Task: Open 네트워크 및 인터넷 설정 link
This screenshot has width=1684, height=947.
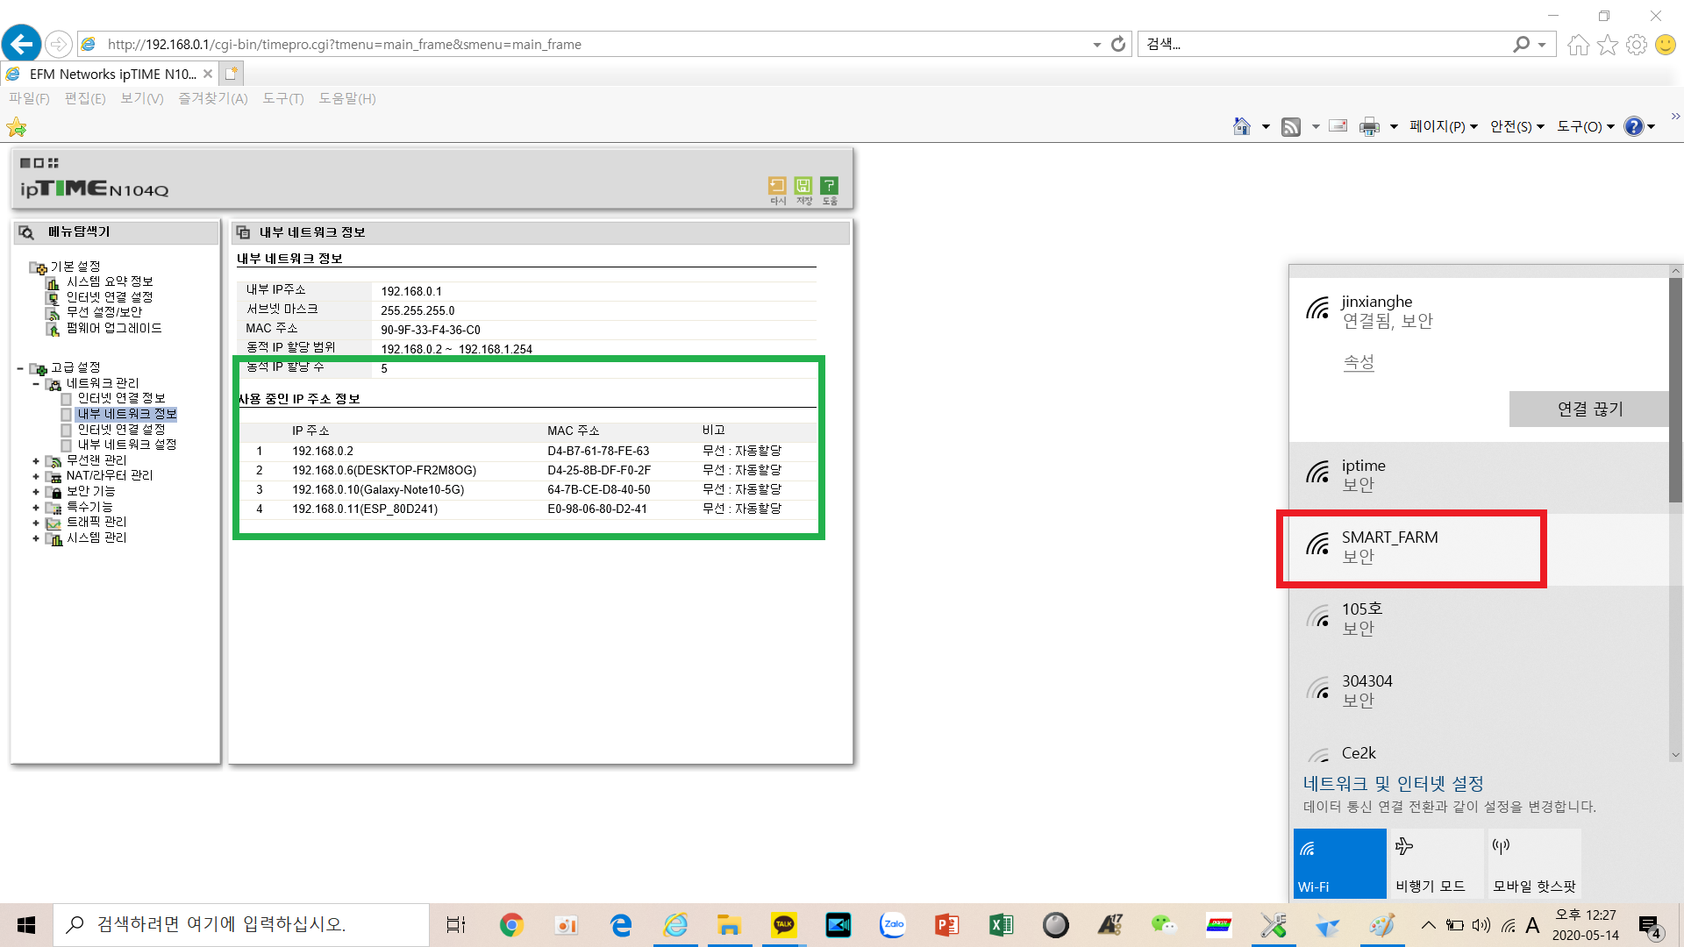Action: [x=1393, y=783]
